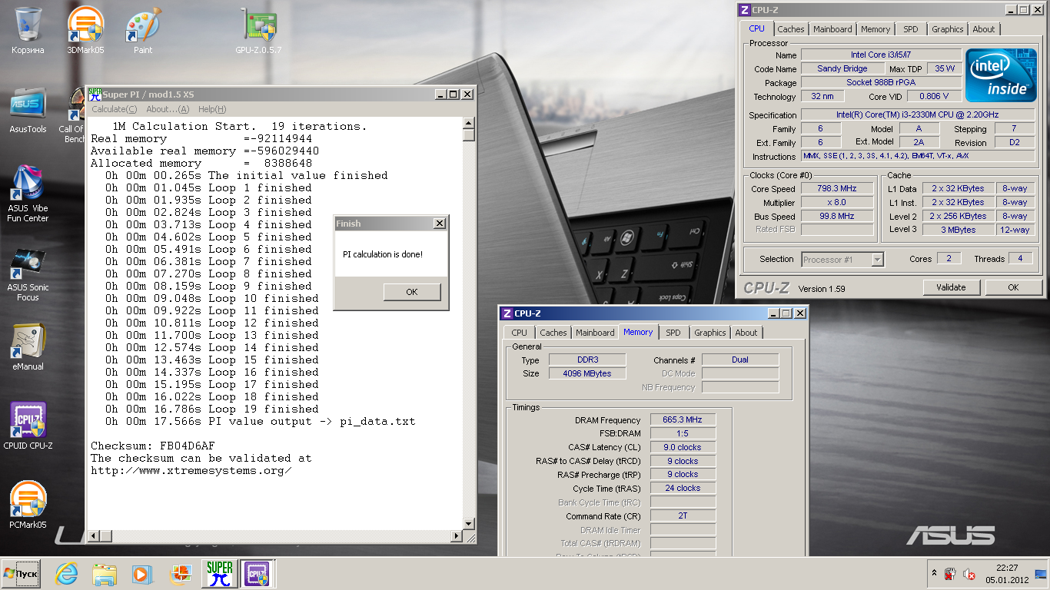
Task: Switch to Graphics tab in top CPU-Z
Action: pos(947,29)
